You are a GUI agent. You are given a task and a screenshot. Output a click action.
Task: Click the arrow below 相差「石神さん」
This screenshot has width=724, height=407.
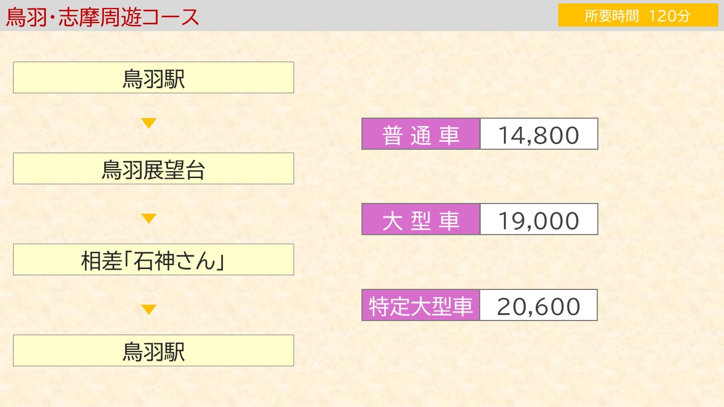pyautogui.click(x=149, y=310)
